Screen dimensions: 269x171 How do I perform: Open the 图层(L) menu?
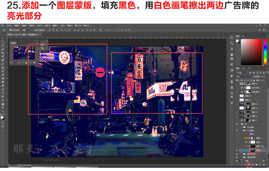point(32,25)
